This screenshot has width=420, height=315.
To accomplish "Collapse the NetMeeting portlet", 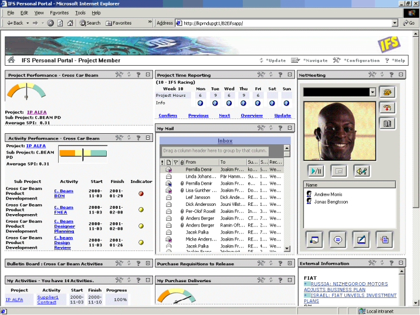I will (401, 74).
